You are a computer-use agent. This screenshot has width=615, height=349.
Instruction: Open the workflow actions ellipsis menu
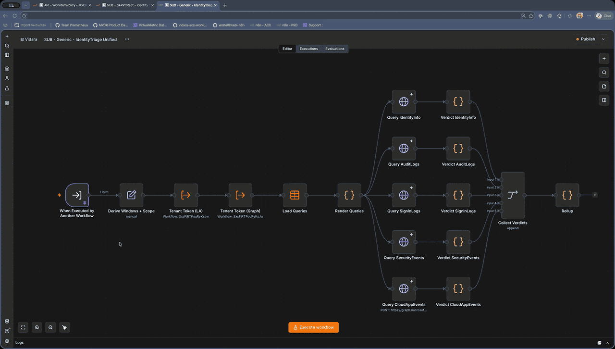click(x=127, y=39)
